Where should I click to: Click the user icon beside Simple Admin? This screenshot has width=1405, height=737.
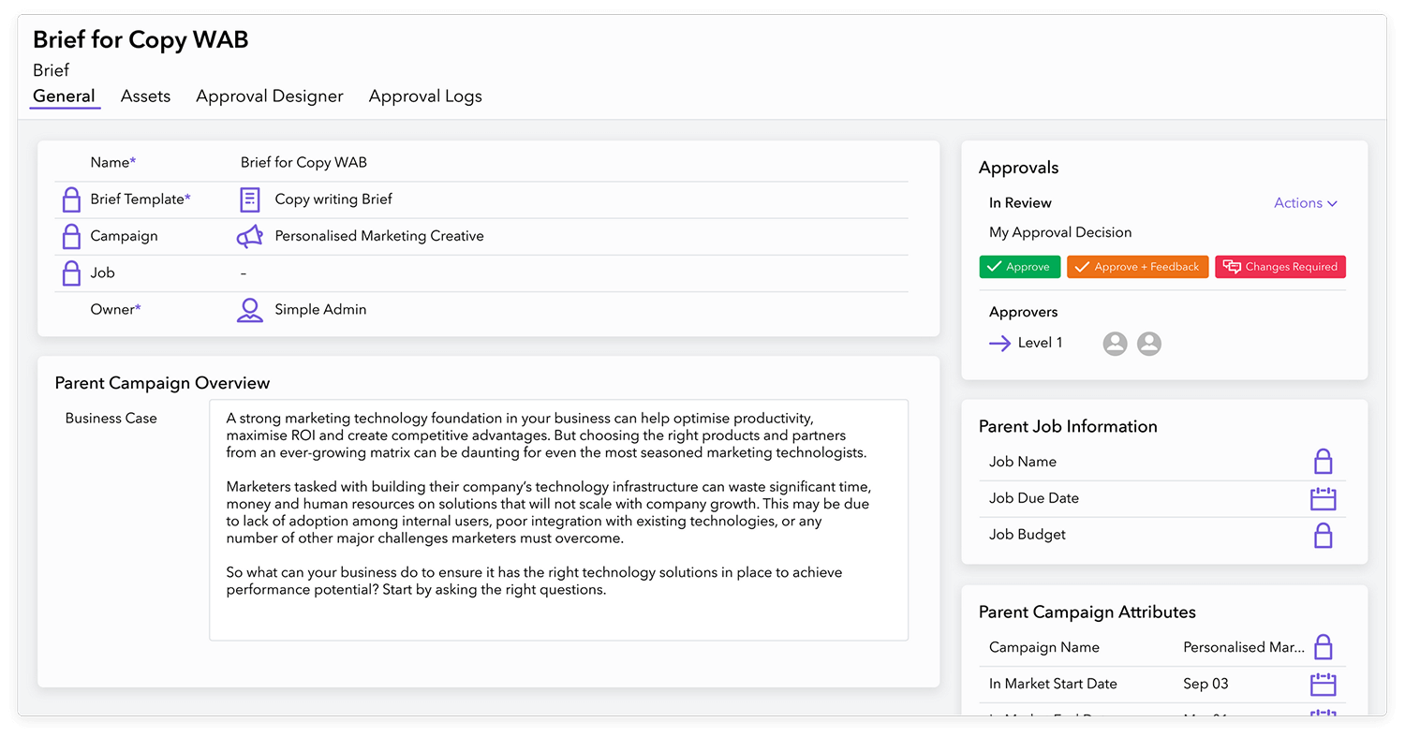tap(249, 310)
